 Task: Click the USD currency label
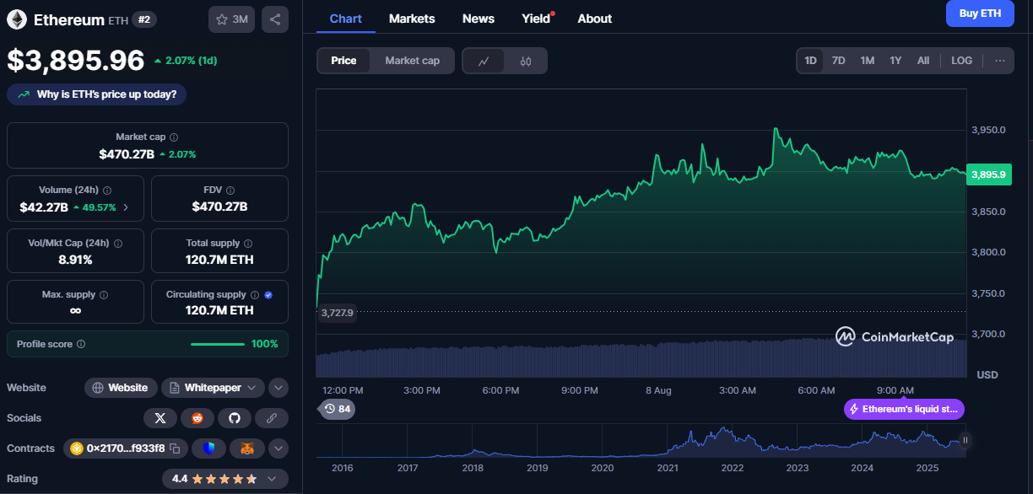click(x=987, y=374)
